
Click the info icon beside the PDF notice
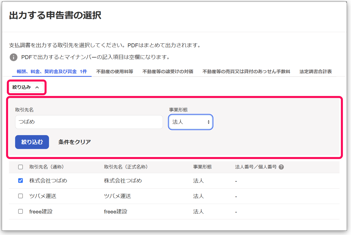(14, 57)
